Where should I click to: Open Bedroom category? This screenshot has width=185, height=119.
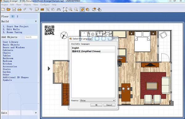(x=7, y=61)
